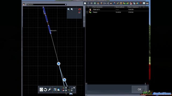Click the yellow arrow into blue door icon

pyautogui.click(x=137, y=3)
